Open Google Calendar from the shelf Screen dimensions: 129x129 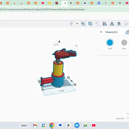[44, 125]
